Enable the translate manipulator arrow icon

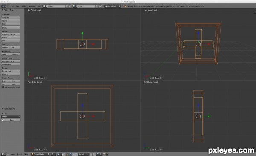(x=70, y=154)
